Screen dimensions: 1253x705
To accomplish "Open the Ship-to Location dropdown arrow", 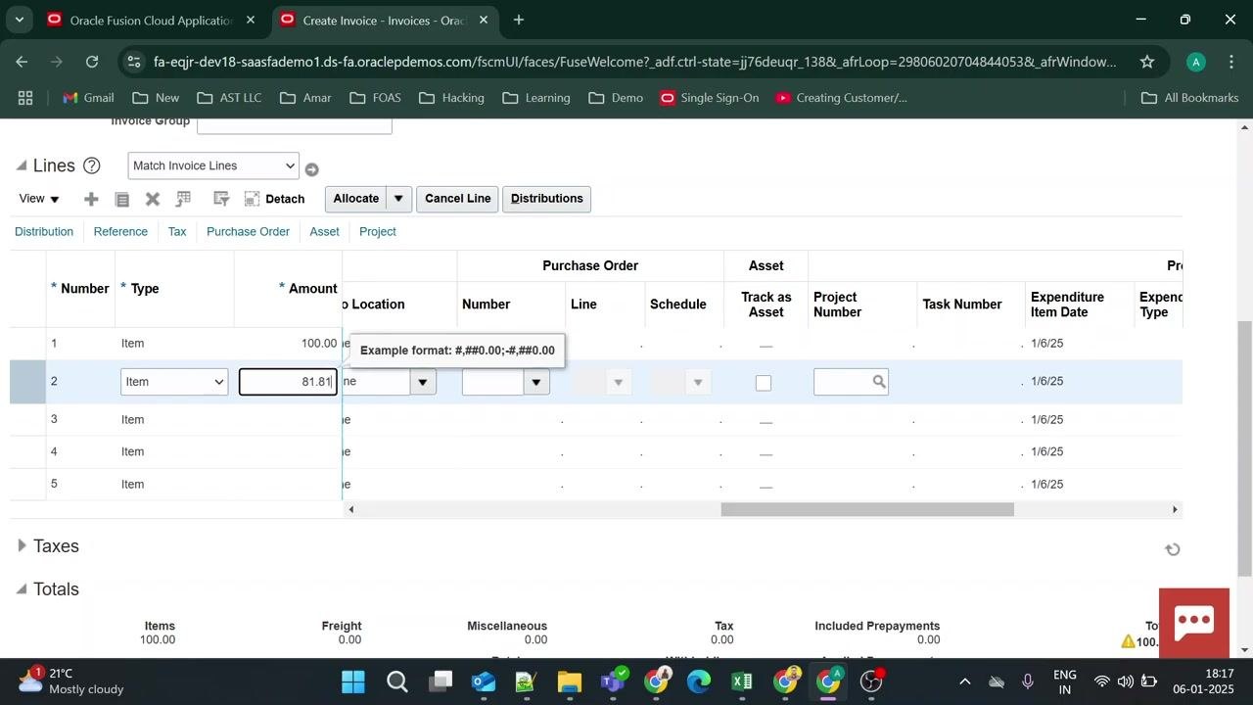I will [422, 382].
